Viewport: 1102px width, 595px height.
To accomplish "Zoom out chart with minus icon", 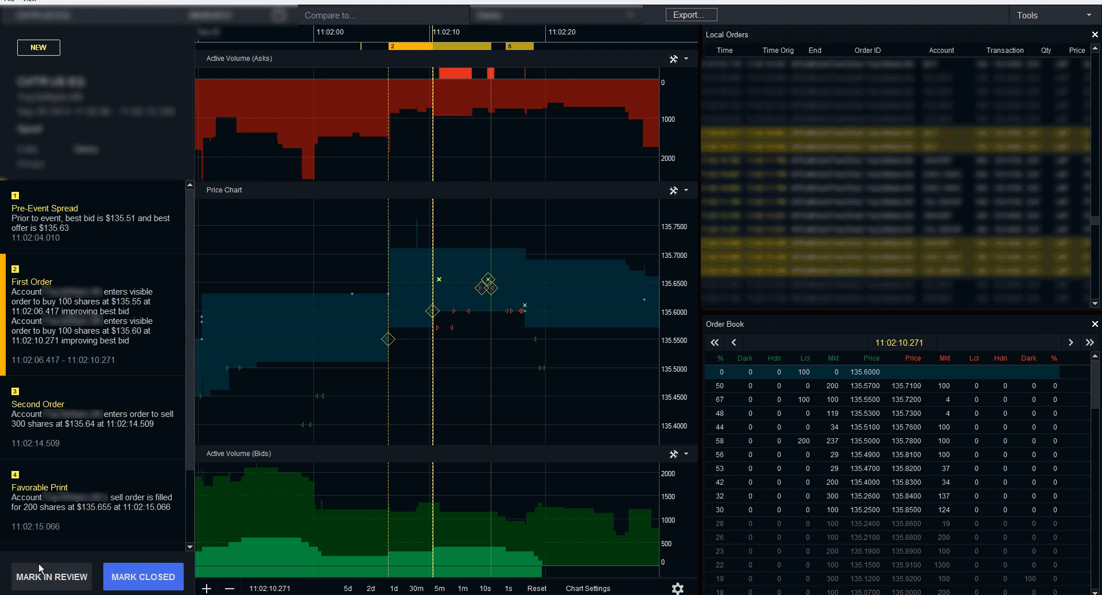I will (230, 589).
